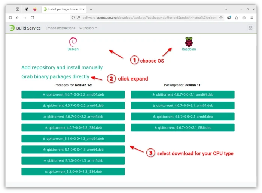Close the Install package tab

pyautogui.click(x=83, y=9)
